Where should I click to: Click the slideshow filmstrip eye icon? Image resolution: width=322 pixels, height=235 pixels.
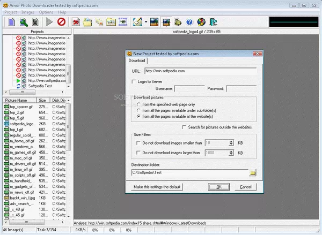[123, 22]
